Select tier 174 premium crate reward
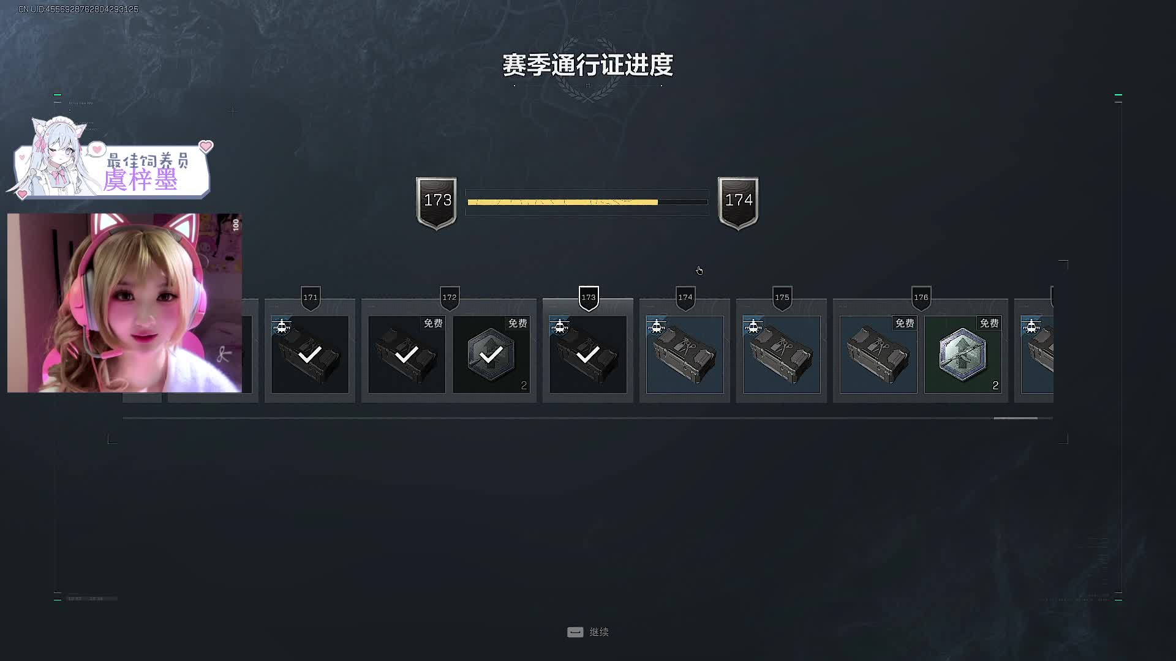 point(685,354)
